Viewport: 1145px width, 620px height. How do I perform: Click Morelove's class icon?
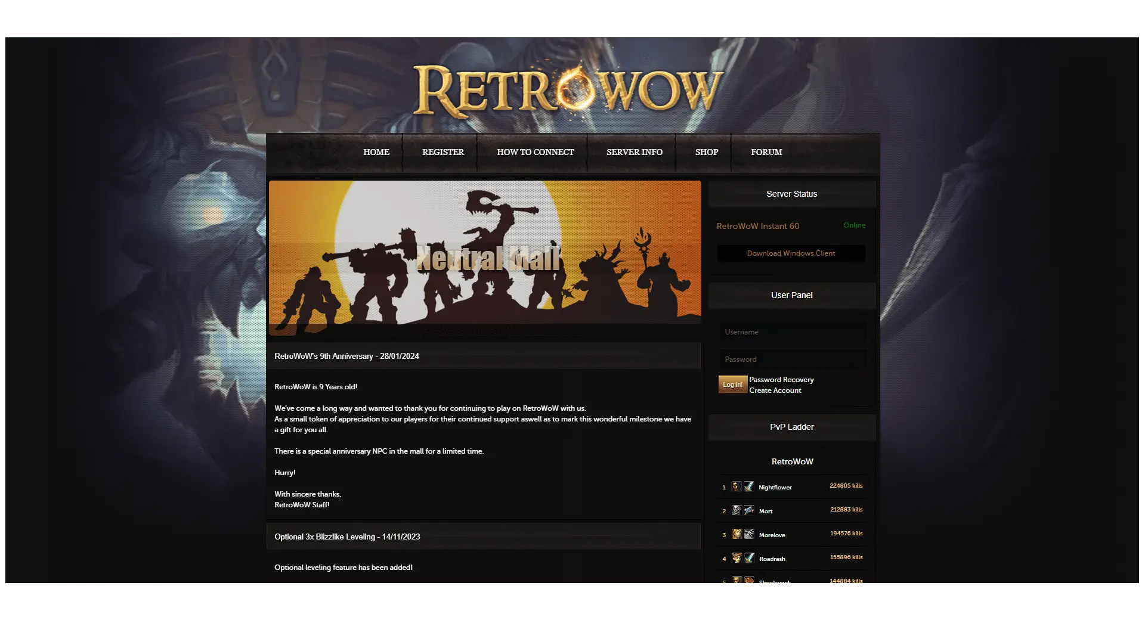[749, 534]
